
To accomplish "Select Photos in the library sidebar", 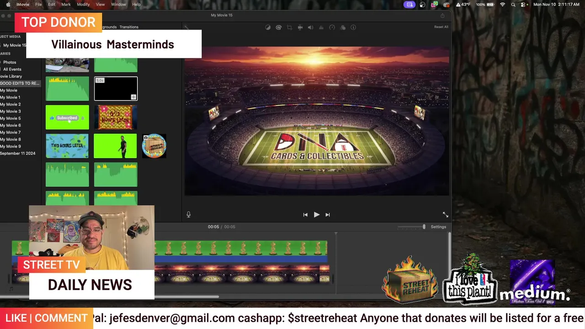I will pyautogui.click(x=10, y=62).
